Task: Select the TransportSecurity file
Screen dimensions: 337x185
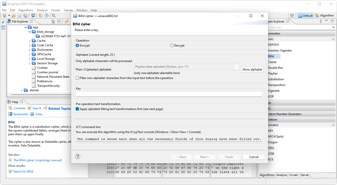Action: (x=48, y=86)
